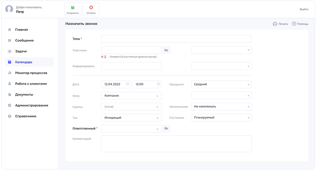Remove participant Ломаев А.В with the red icon
This screenshot has width=316, height=171.
pos(102,57)
